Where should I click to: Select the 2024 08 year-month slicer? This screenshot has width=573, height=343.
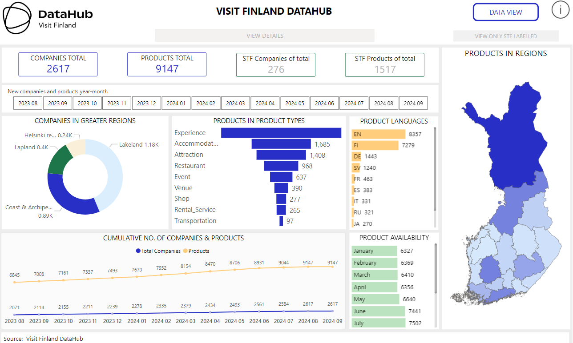tap(384, 103)
